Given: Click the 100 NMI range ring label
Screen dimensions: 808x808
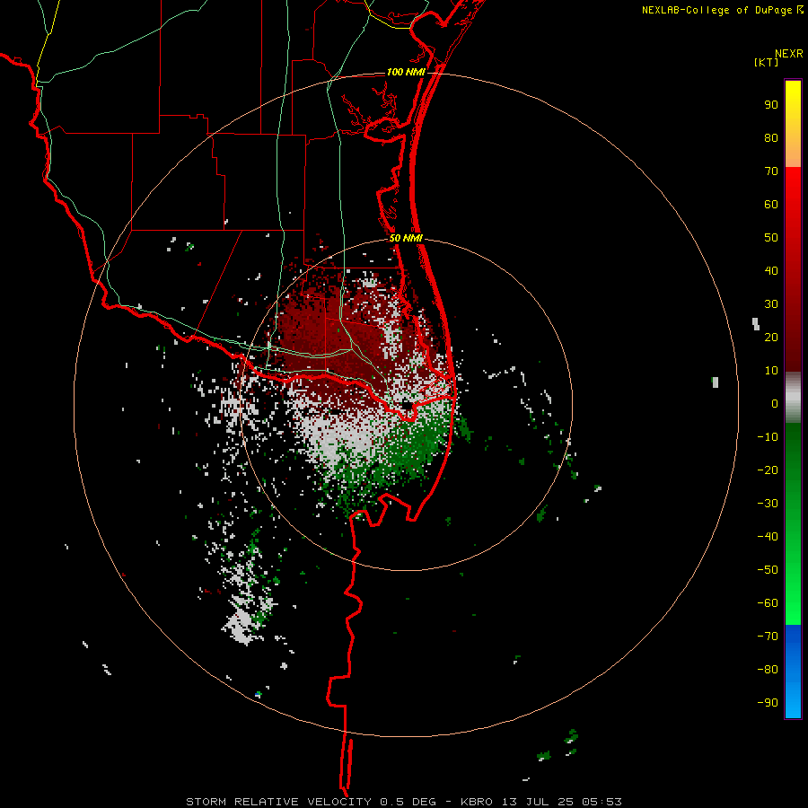Looking at the screenshot, I should tap(406, 72).
